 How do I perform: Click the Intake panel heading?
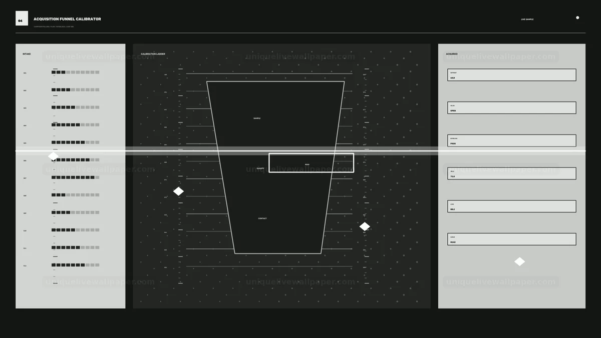pyautogui.click(x=27, y=54)
